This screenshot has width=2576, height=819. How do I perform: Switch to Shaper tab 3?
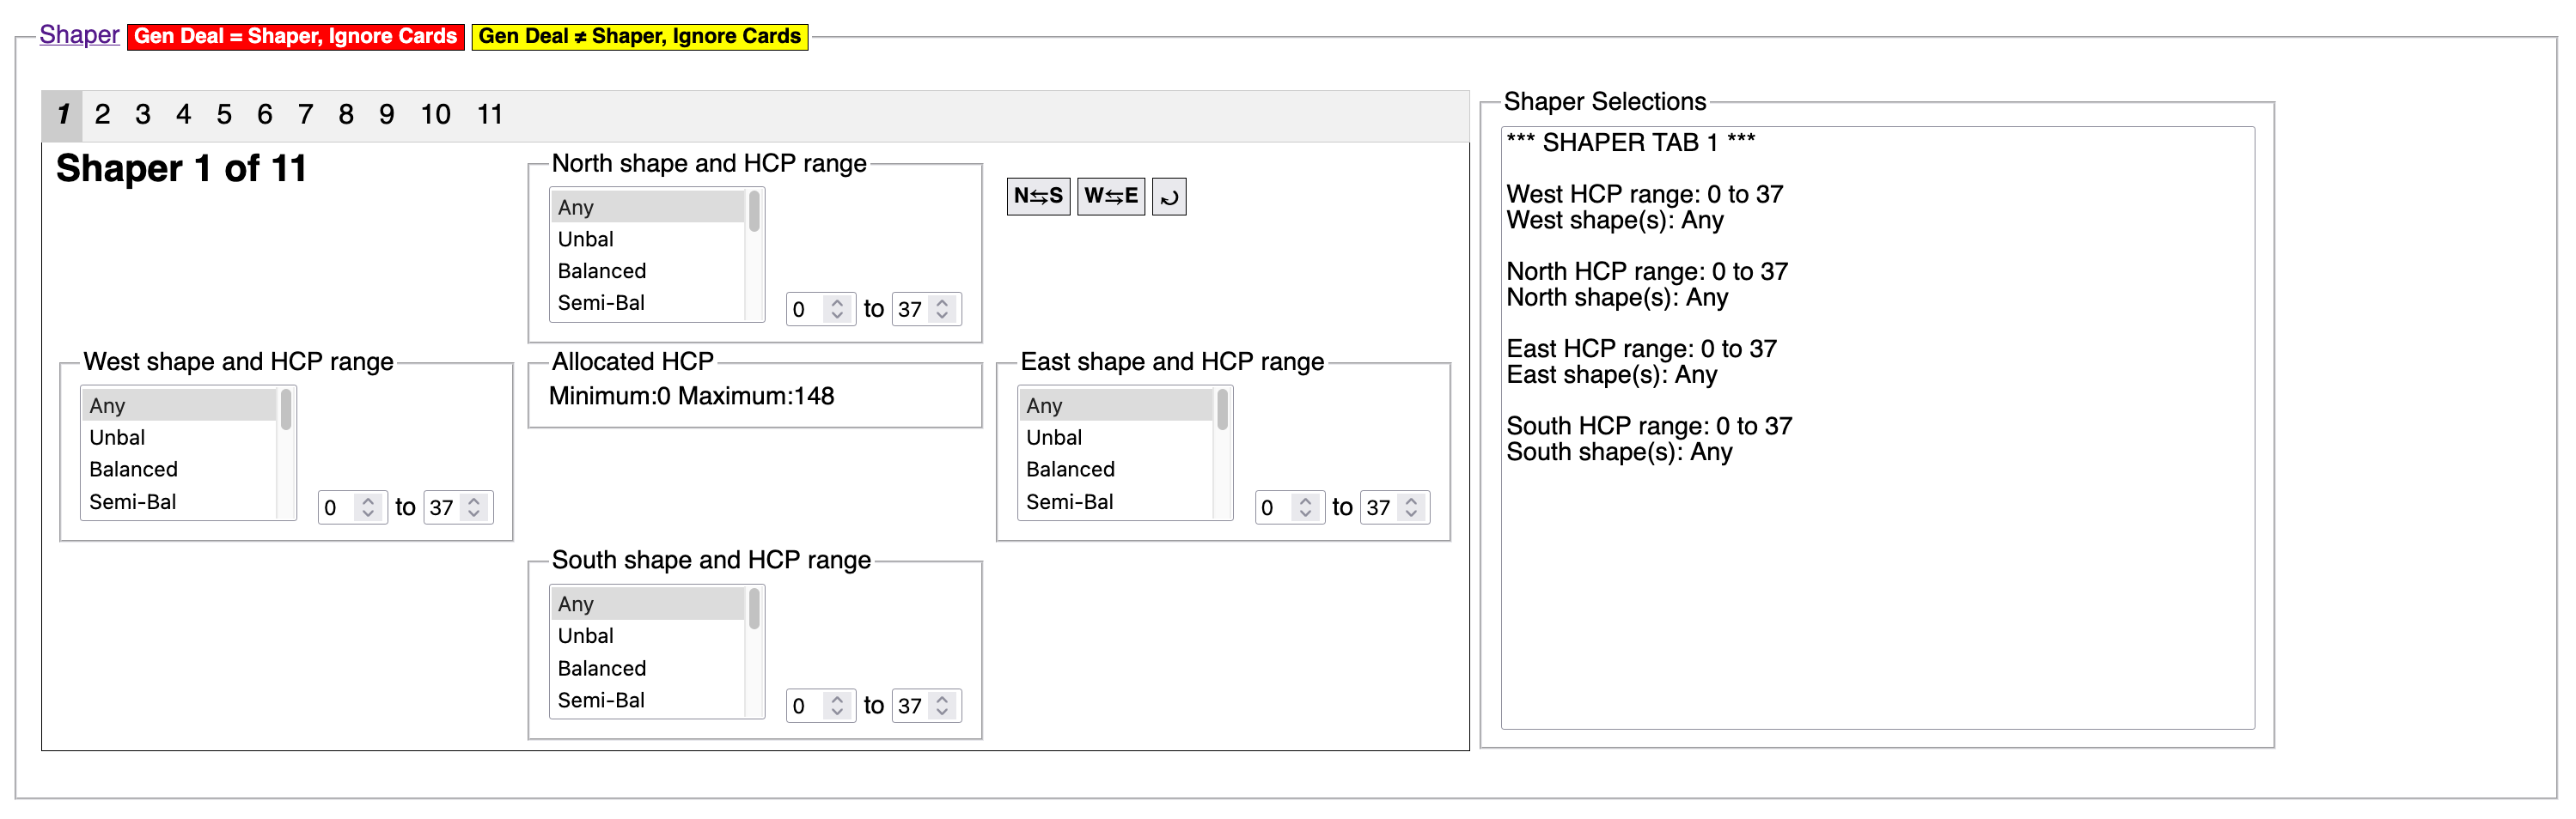pos(143,115)
